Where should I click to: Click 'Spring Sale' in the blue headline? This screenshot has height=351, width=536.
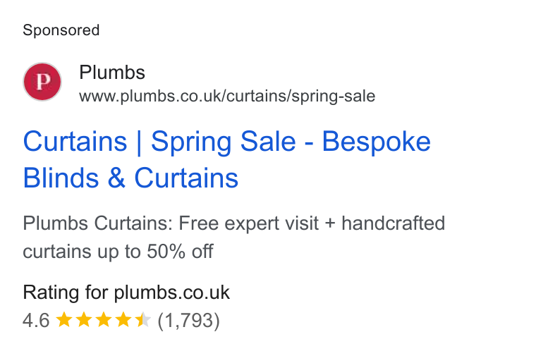(224, 142)
